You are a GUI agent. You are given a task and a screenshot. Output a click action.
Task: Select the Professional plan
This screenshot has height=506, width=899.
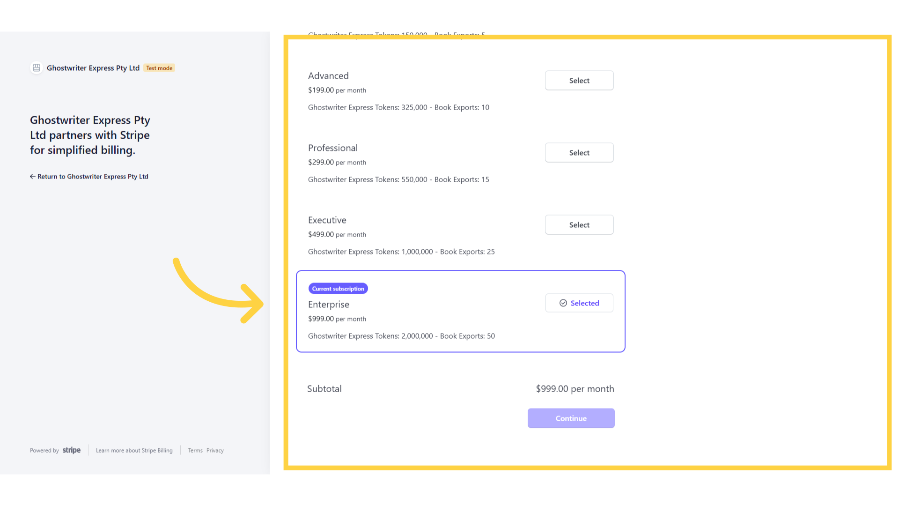coord(579,153)
